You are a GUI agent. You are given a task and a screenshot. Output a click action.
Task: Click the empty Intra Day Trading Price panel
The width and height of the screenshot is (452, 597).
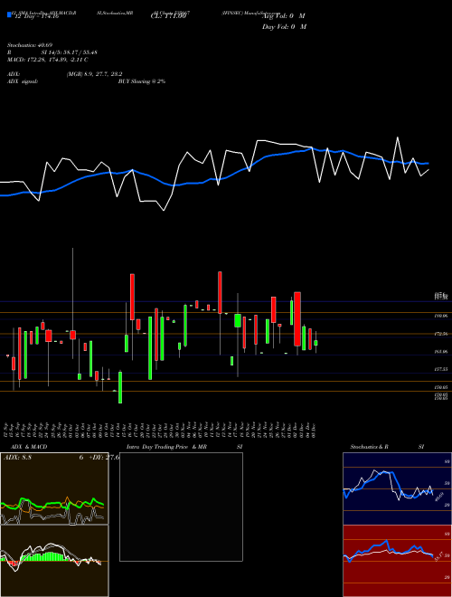(181, 507)
